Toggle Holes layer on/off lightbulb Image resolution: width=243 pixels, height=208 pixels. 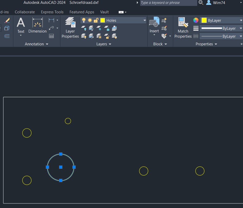(x=84, y=20)
